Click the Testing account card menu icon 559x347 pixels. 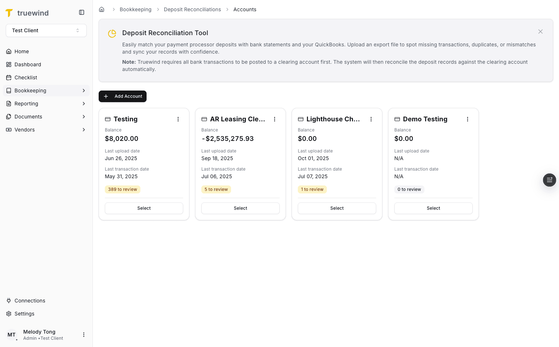pyautogui.click(x=178, y=119)
